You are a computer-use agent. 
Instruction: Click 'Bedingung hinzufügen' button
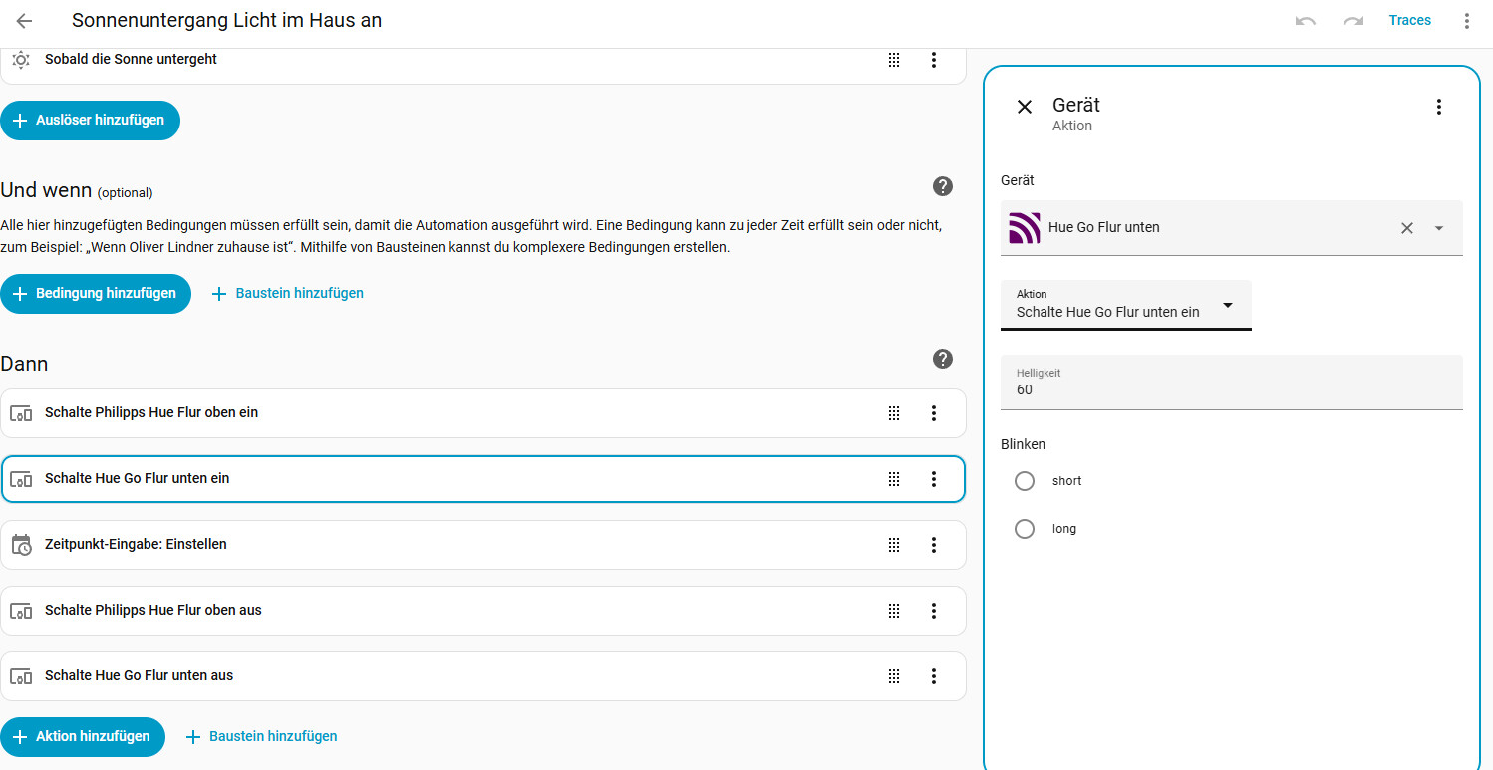95,294
